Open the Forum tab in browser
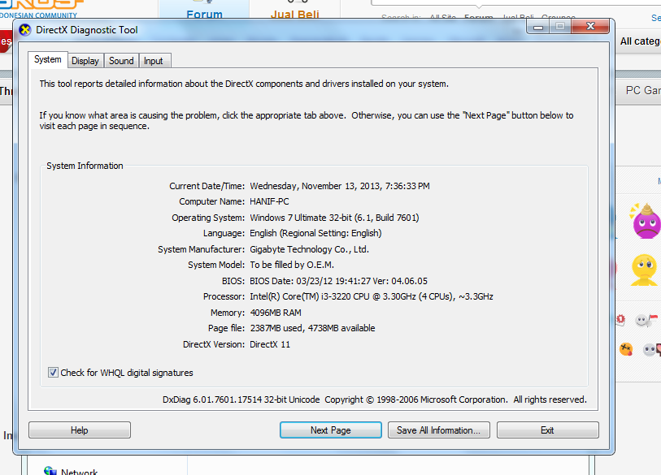The width and height of the screenshot is (661, 475). [204, 9]
